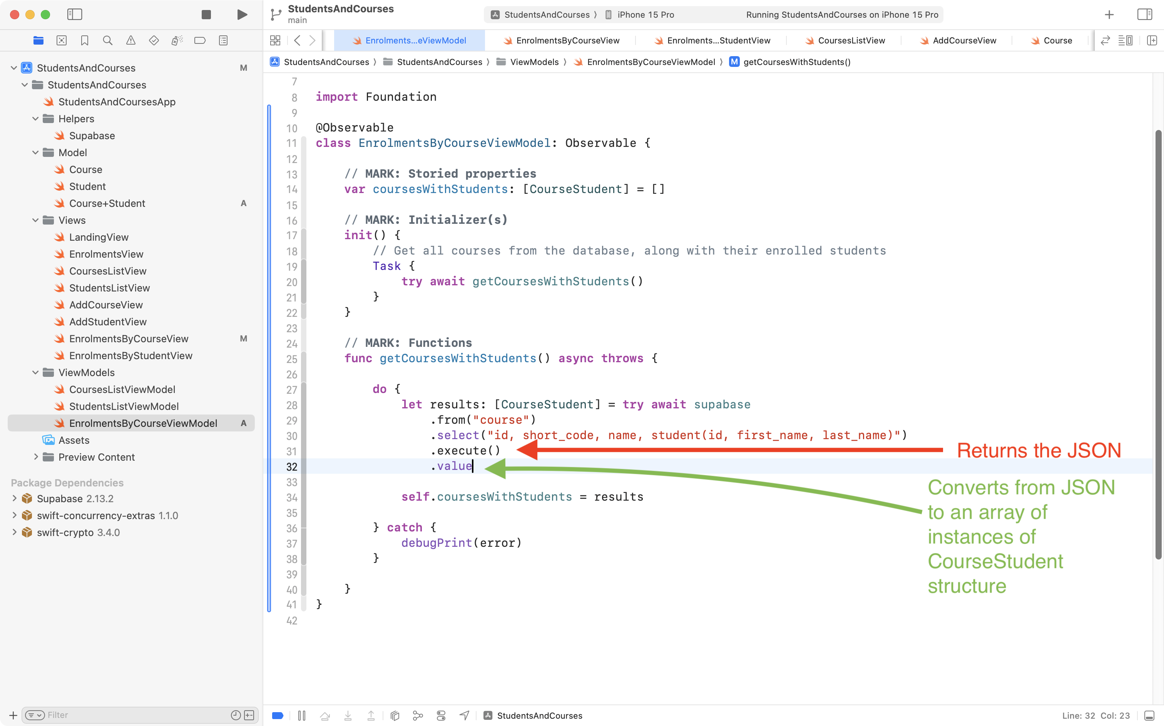Toggle the right inspector panel
Image resolution: width=1164 pixels, height=726 pixels.
click(1144, 14)
